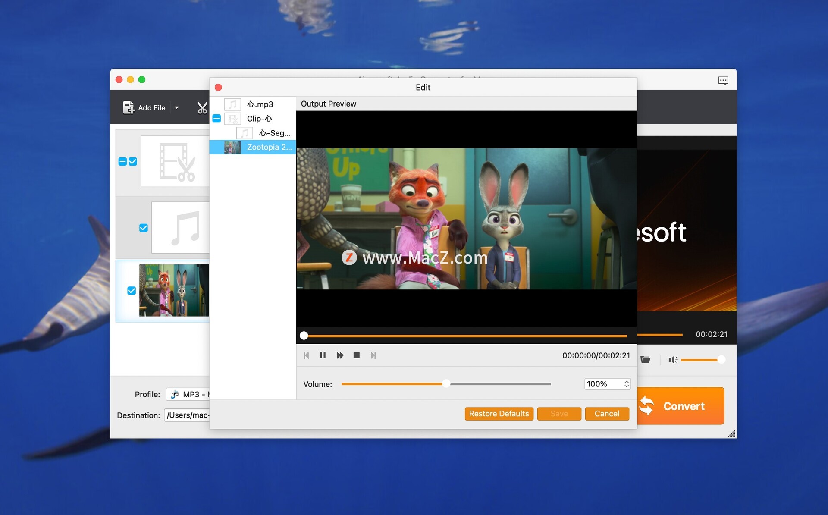Collapse the Clip group with the minus toggle in the main file list
The image size is (828, 515).
pos(122,162)
